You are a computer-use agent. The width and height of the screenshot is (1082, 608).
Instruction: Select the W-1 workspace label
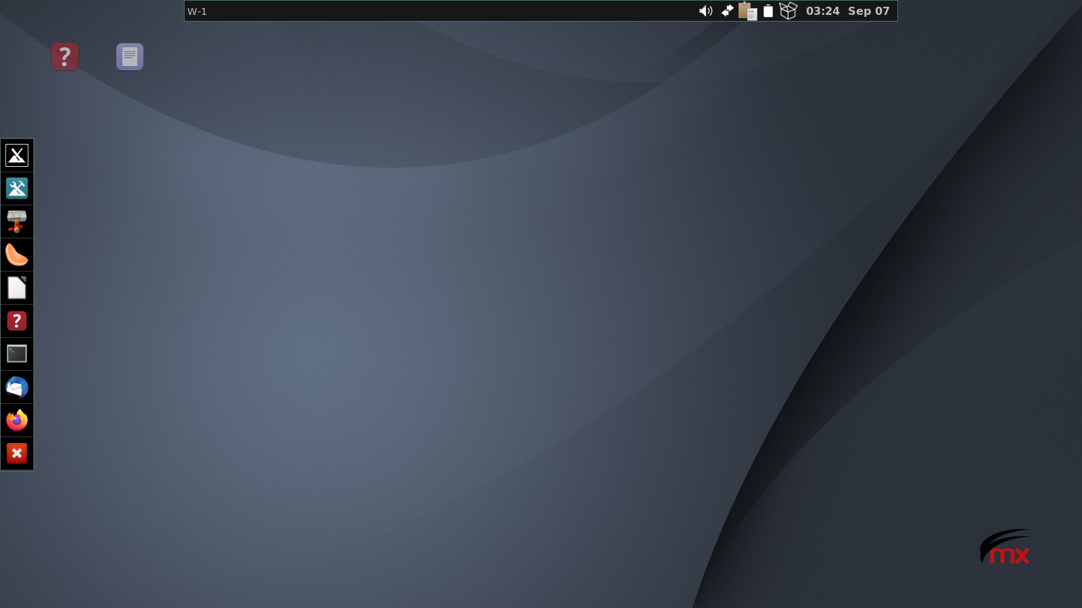(197, 11)
